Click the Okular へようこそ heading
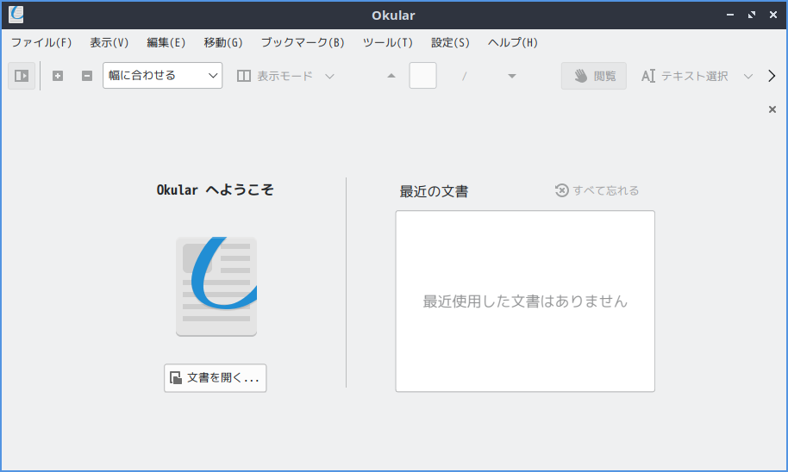 215,189
